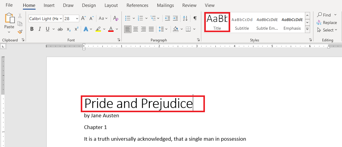Open the Change Case Aa dropdown
The height and width of the screenshot is (147, 342).
click(103, 19)
